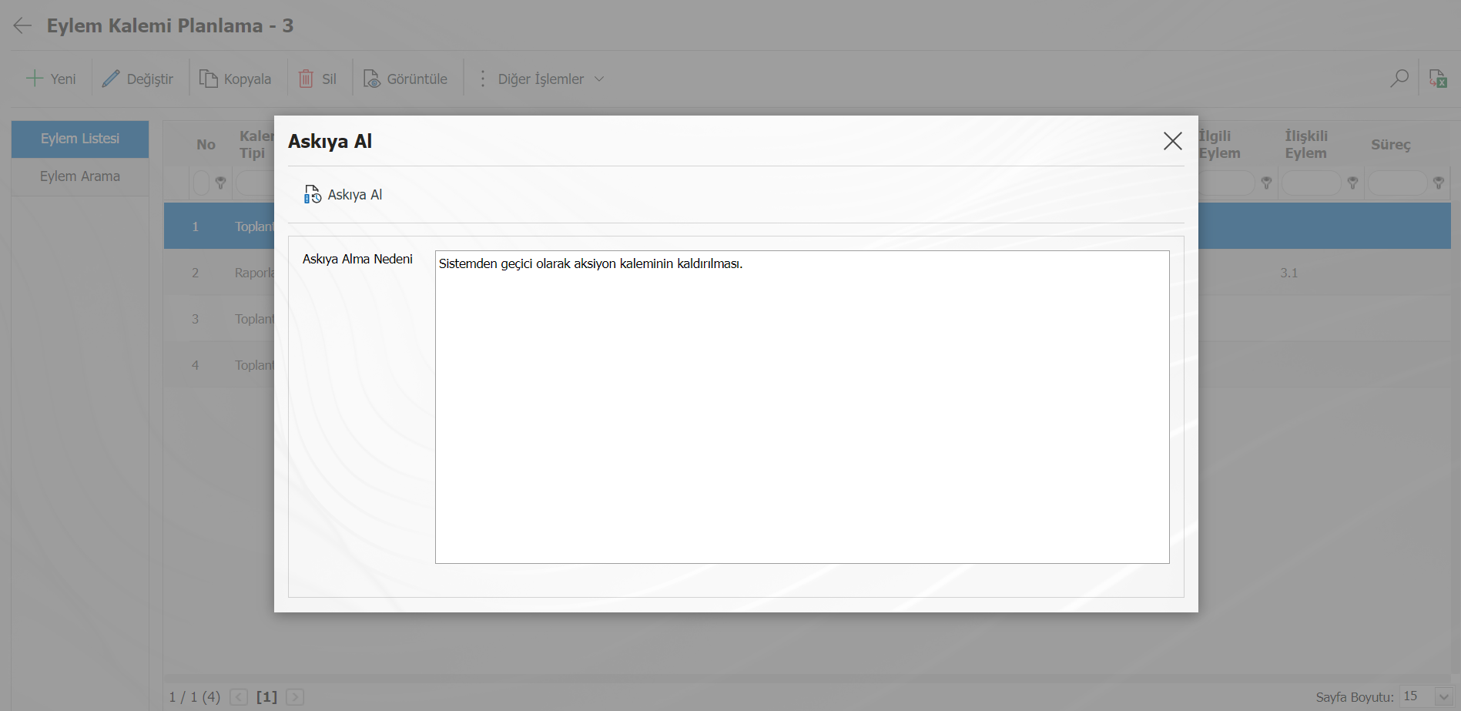The height and width of the screenshot is (711, 1461).
Task: Click the Yeni plus icon
Action: (35, 78)
